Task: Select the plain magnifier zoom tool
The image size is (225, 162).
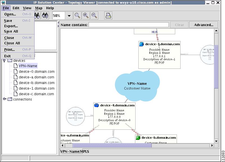Action: (77, 16)
